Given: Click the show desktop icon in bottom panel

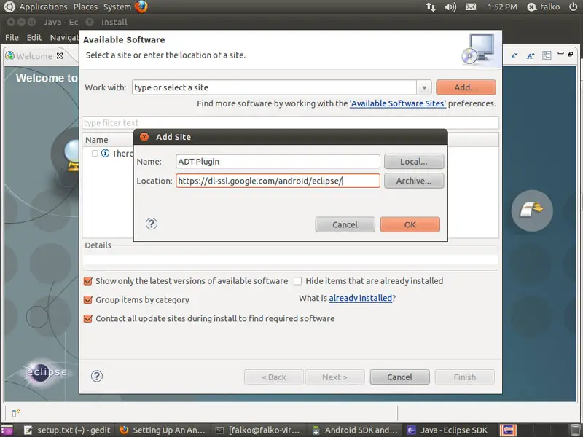Looking at the screenshot, I should click(7, 430).
